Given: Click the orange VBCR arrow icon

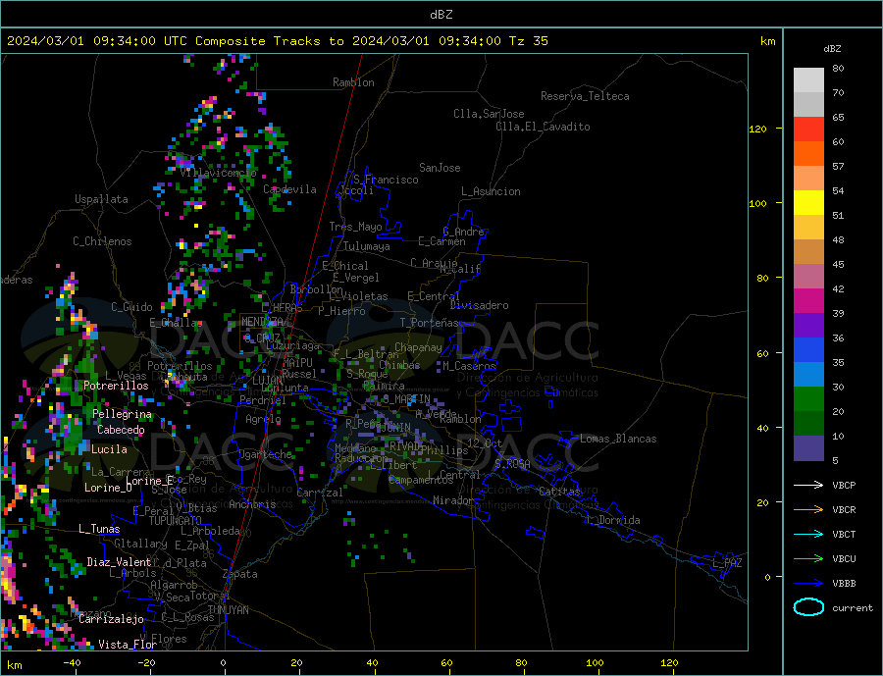Looking at the screenshot, I should (x=809, y=510).
